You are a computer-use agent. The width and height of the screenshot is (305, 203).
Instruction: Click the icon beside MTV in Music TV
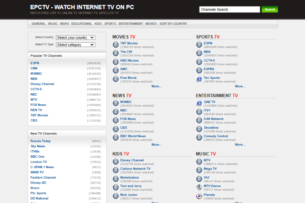199,161
